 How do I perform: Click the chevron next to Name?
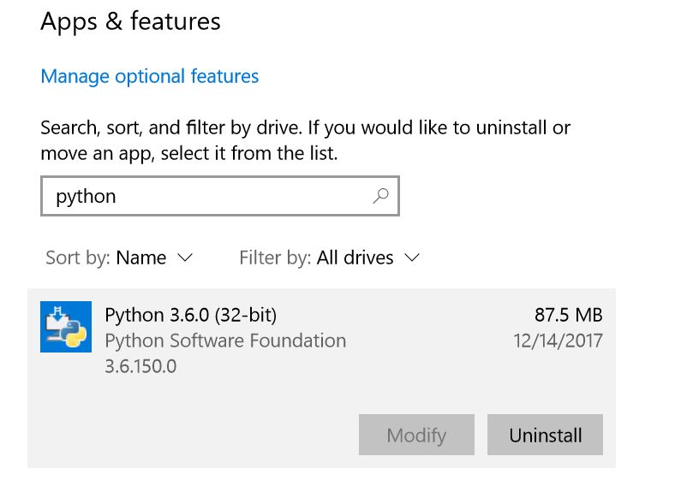(x=185, y=258)
